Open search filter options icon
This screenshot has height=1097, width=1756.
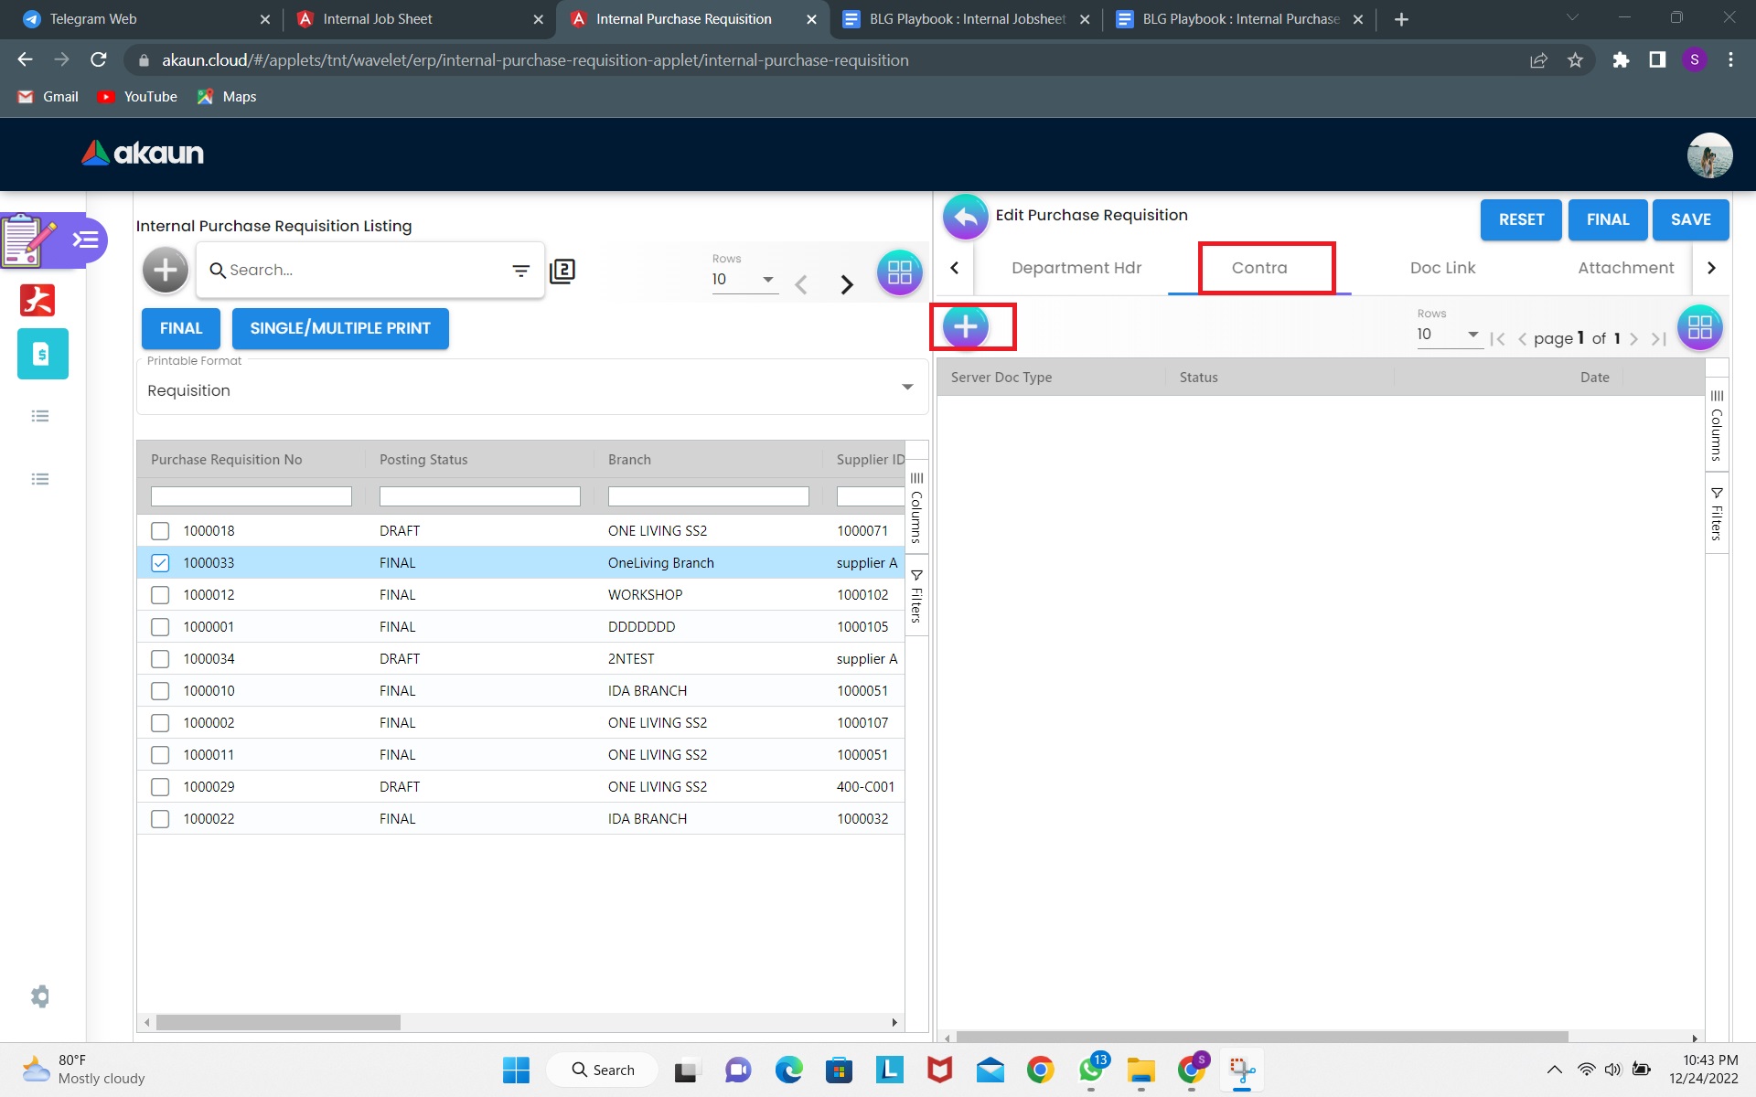(x=520, y=271)
